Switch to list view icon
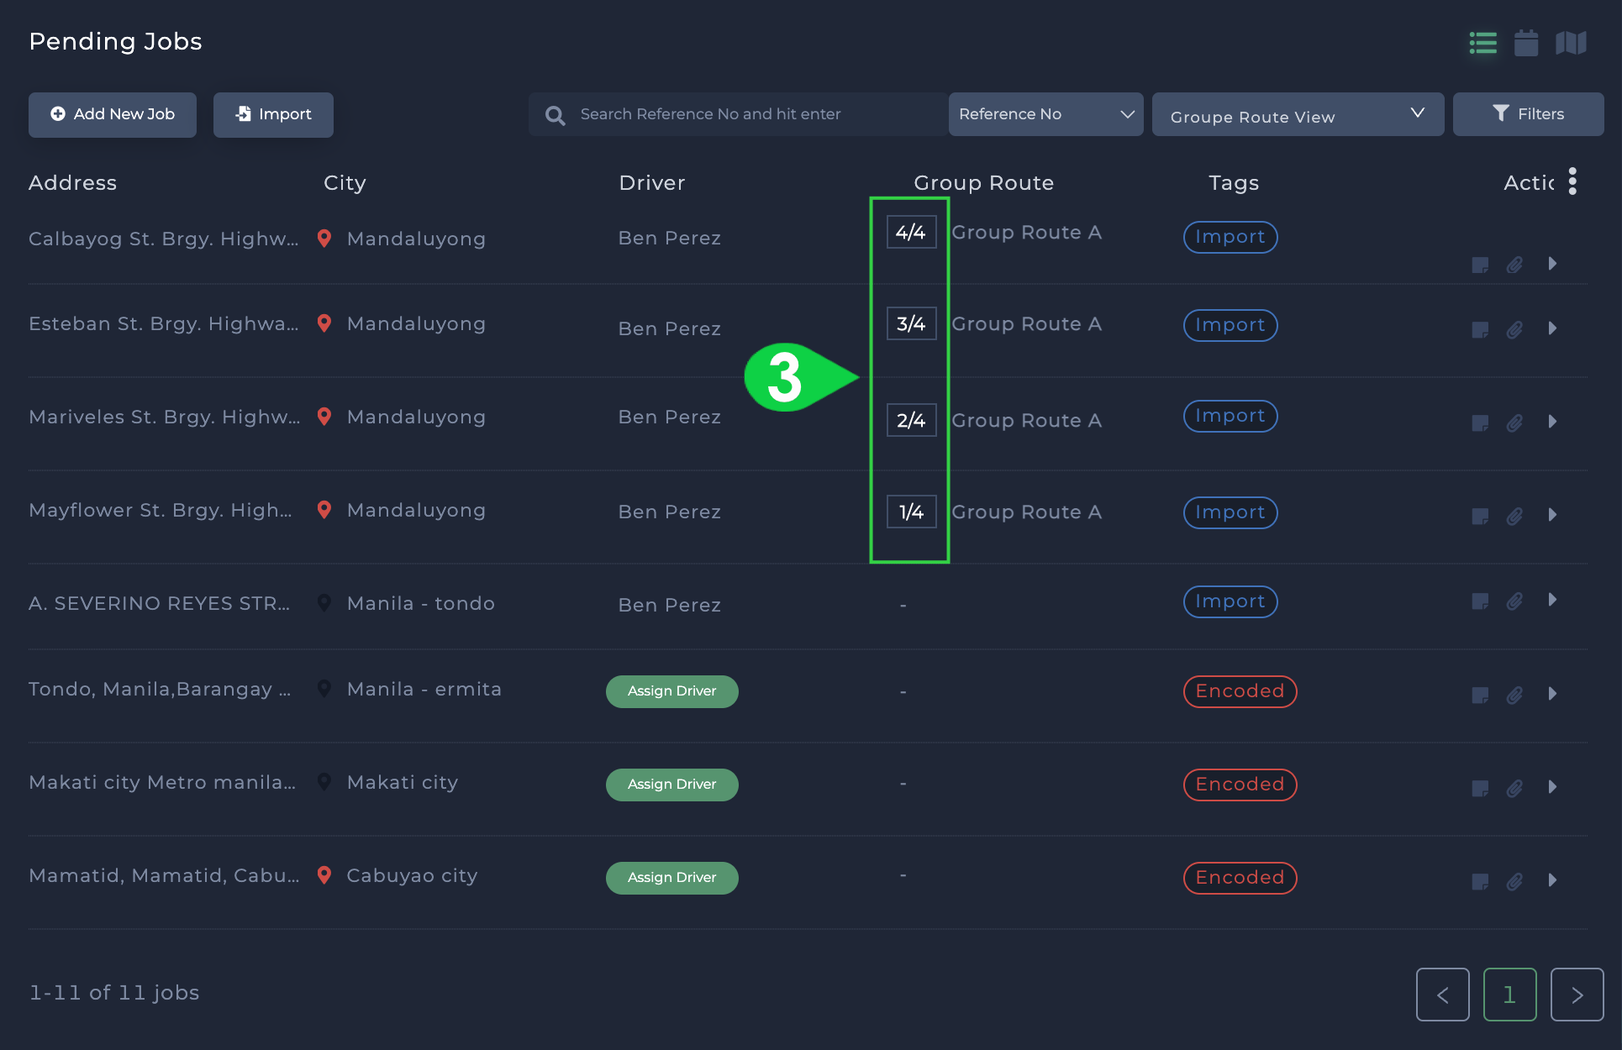Image resolution: width=1622 pixels, height=1050 pixels. coord(1482,43)
